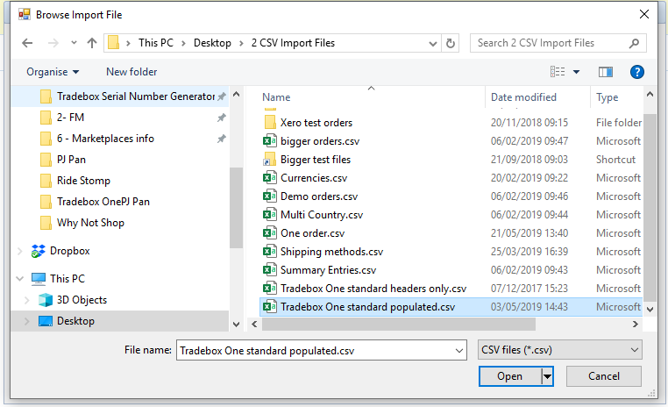Open Tradebox OnePJ Pan folder
This screenshot has width=668, height=407.
pos(95,202)
